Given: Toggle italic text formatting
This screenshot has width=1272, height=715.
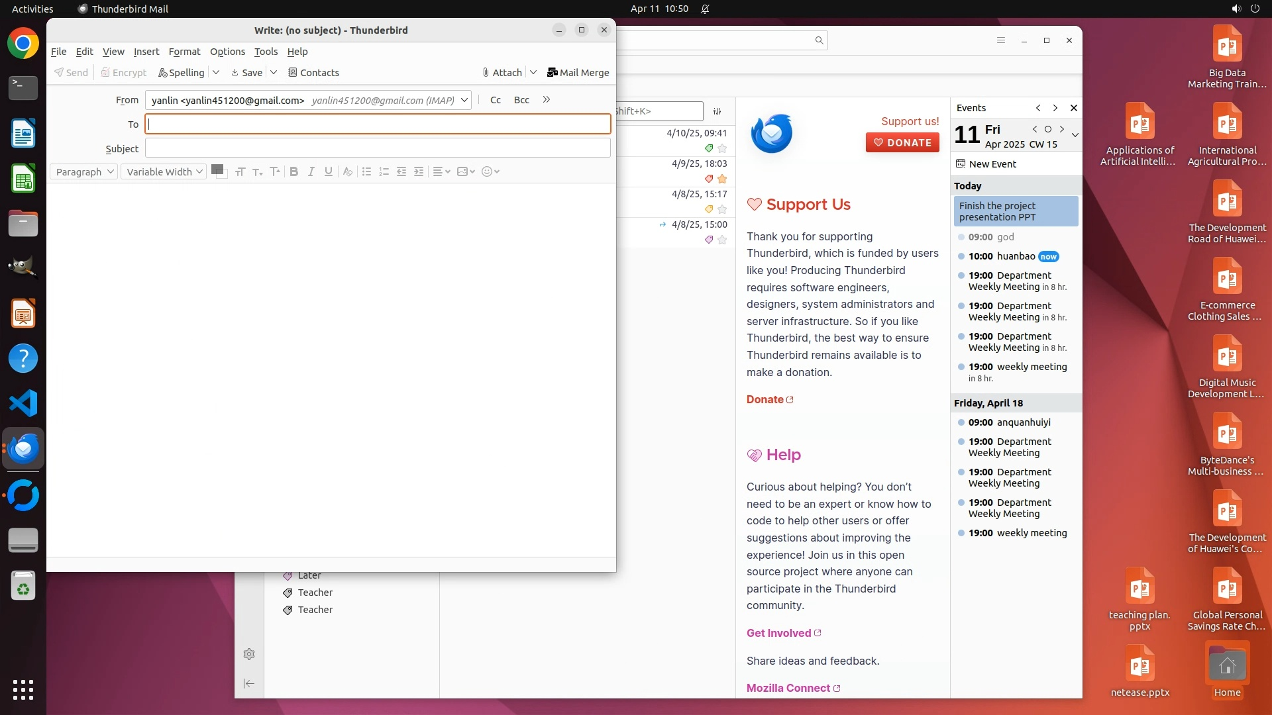Looking at the screenshot, I should 311,171.
